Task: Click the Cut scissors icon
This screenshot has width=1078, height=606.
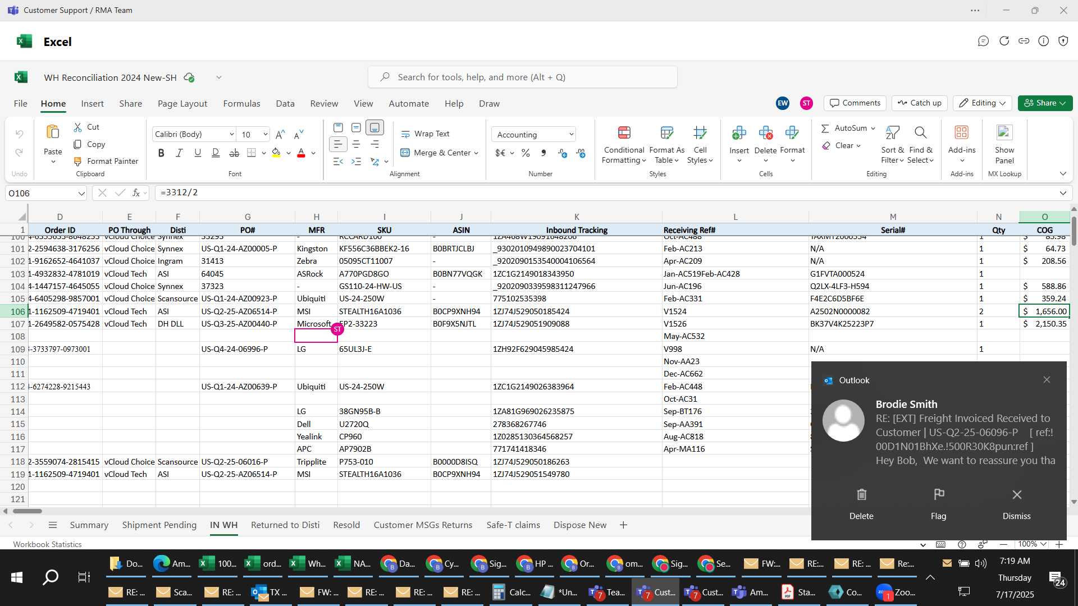Action: coord(78,127)
